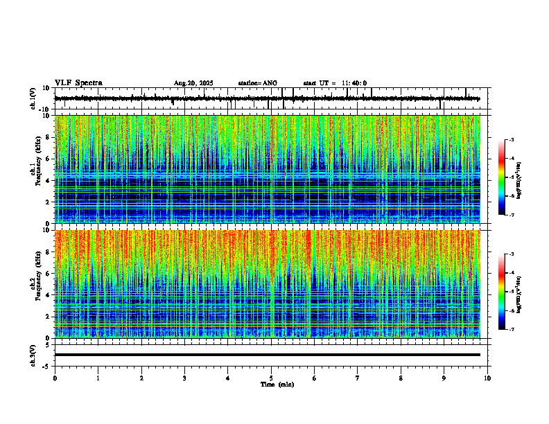Click the "5" tick on ch.3(V) axis
This screenshot has width=549, height=424.
point(49,345)
